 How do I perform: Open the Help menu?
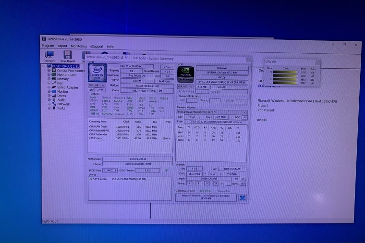point(110,47)
